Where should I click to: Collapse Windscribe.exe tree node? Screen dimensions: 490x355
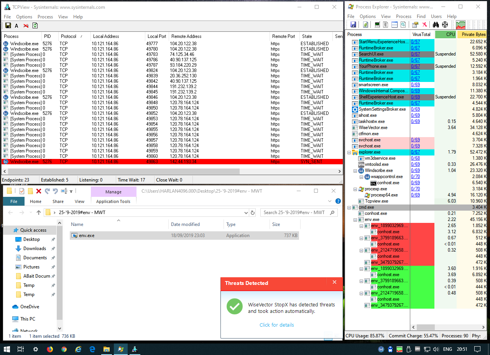pyautogui.click(x=355, y=170)
